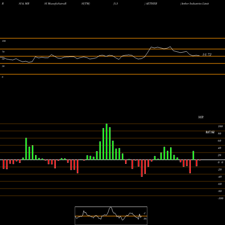This screenshot has height=225, width=225.
Task: Click the 'SI(TM)' header text
Action: pyautogui.click(x=85, y=4)
